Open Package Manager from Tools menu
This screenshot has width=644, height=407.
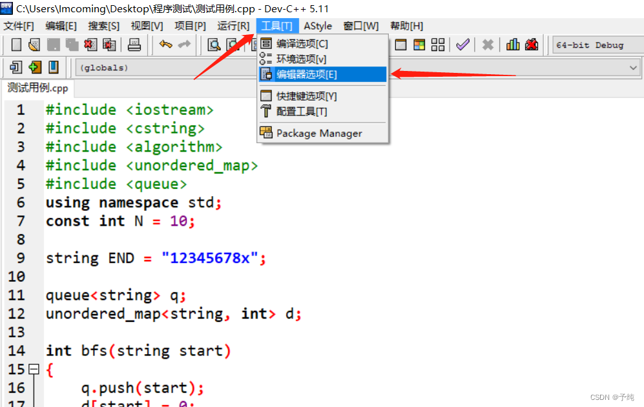(323, 133)
